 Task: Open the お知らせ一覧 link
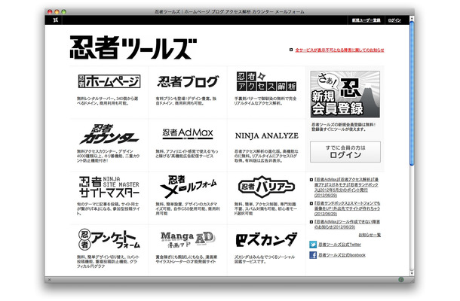tap(370, 235)
